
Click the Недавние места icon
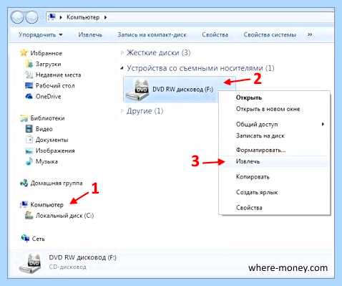[x=29, y=75]
